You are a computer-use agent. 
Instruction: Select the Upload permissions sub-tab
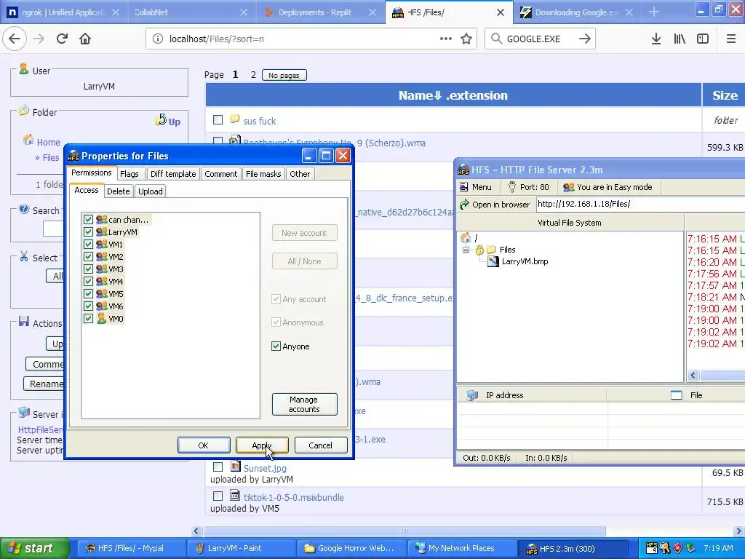(151, 191)
